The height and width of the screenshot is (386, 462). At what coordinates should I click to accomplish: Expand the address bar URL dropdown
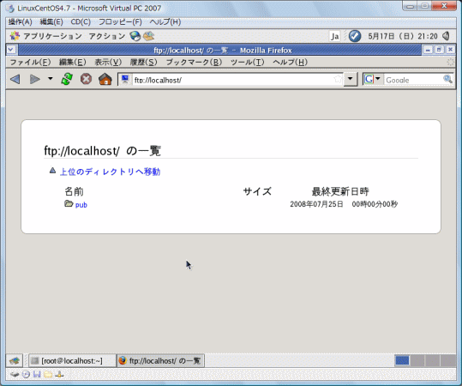tap(351, 79)
